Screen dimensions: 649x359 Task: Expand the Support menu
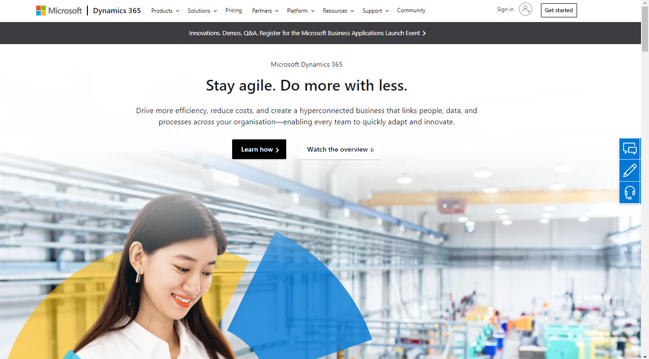click(375, 11)
